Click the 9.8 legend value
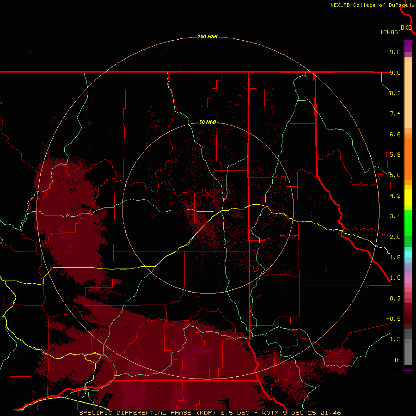The height and width of the screenshot is (416, 416). (395, 52)
